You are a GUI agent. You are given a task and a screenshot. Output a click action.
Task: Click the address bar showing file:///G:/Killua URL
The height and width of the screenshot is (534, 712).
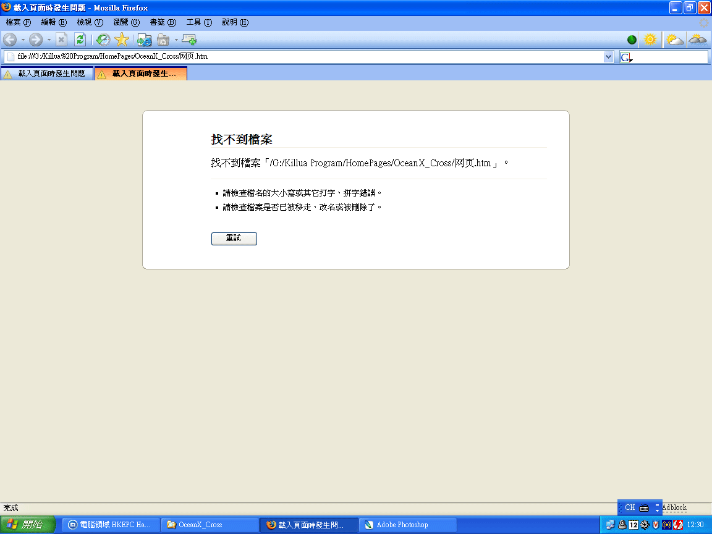click(x=309, y=56)
